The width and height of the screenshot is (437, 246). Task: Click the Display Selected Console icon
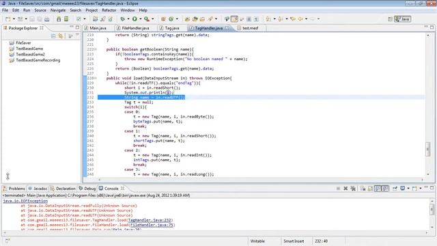pos(403,189)
